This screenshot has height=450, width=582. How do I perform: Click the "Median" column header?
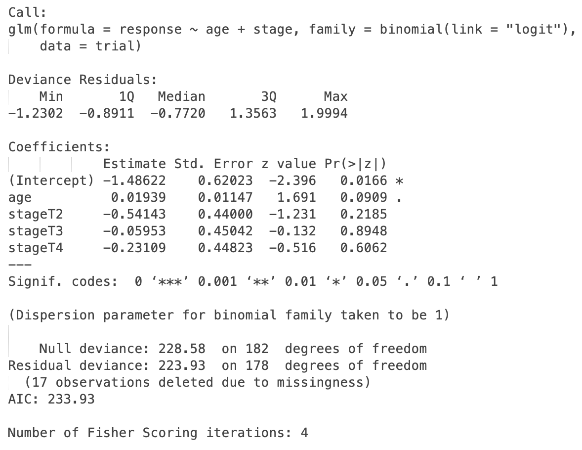pos(181,96)
